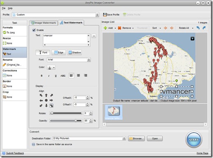
Task: Toggle strikethrough ABC formatting
Action: coord(63,76)
